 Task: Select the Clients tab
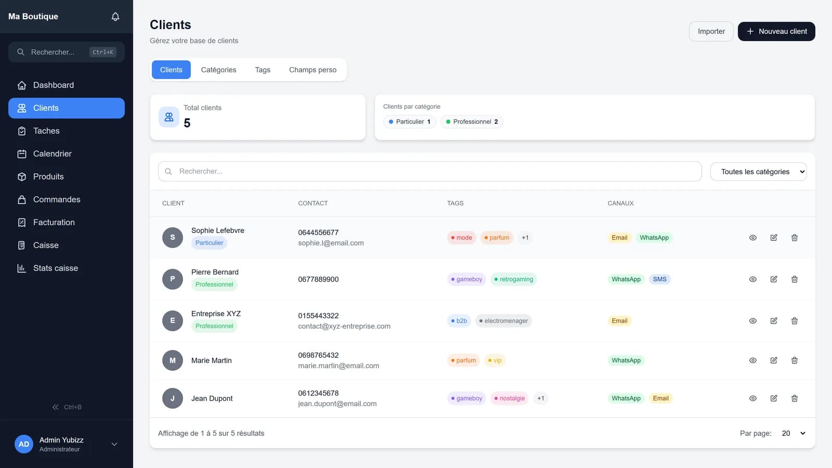point(171,70)
